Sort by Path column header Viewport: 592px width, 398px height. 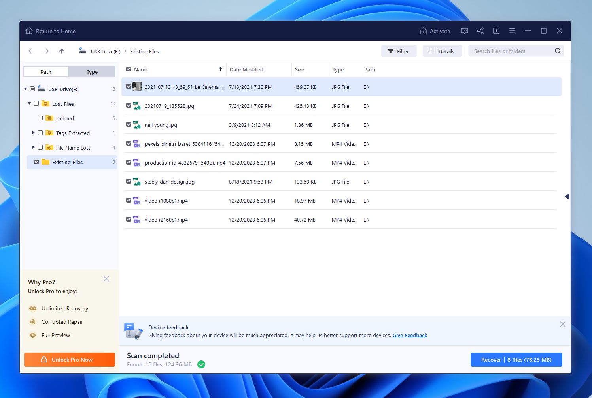(370, 69)
